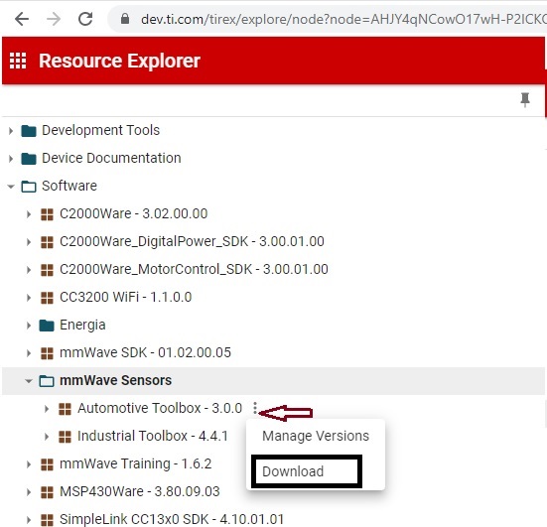
Task: Expand the C2000Ware - 3.02.00.00 arrow
Action: (29, 213)
